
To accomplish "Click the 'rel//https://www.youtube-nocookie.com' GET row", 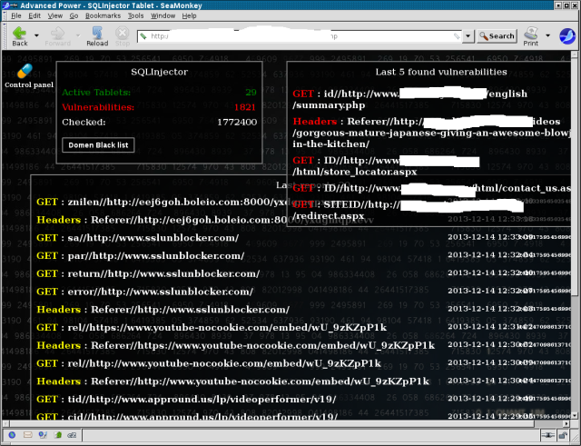I will [212, 327].
